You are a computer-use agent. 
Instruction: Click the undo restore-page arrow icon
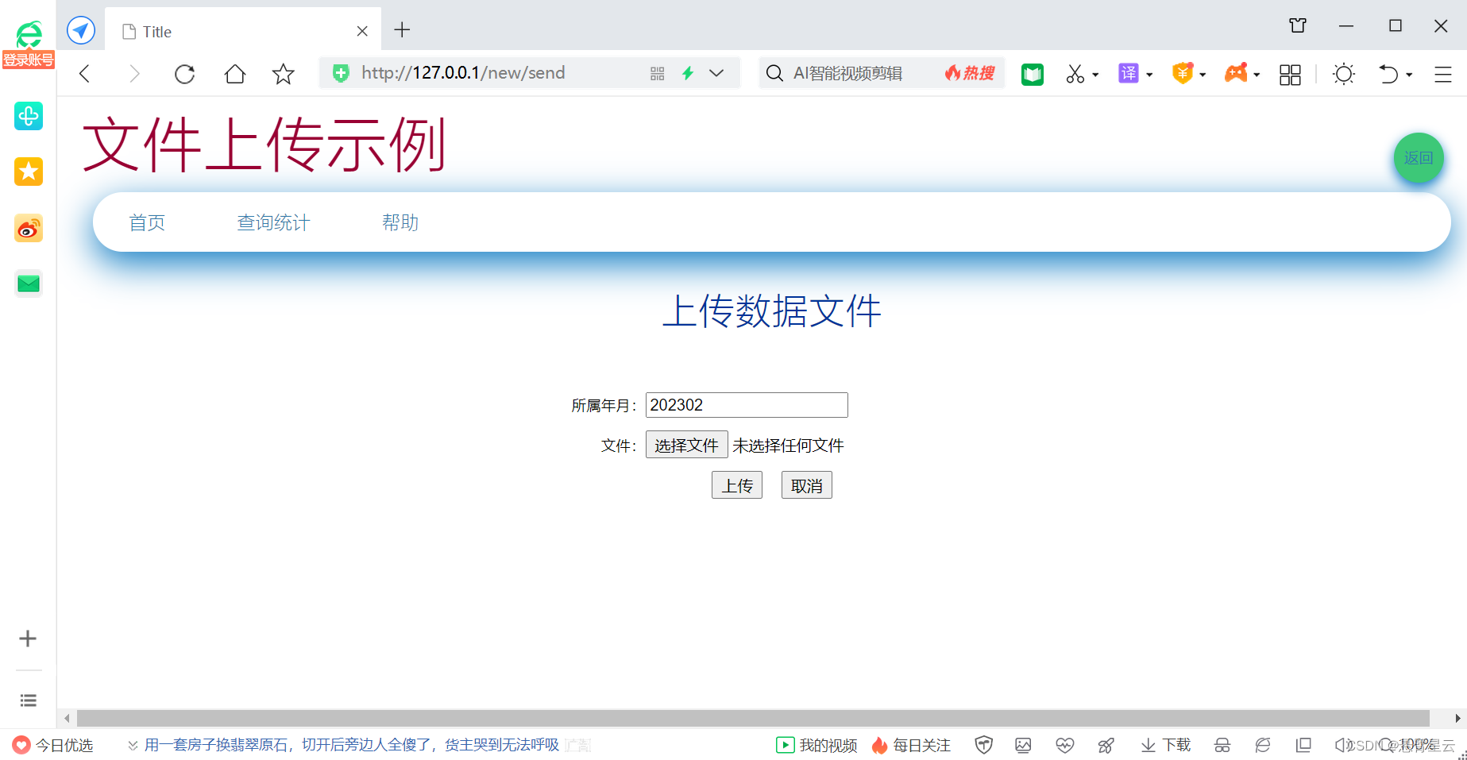click(x=1388, y=74)
